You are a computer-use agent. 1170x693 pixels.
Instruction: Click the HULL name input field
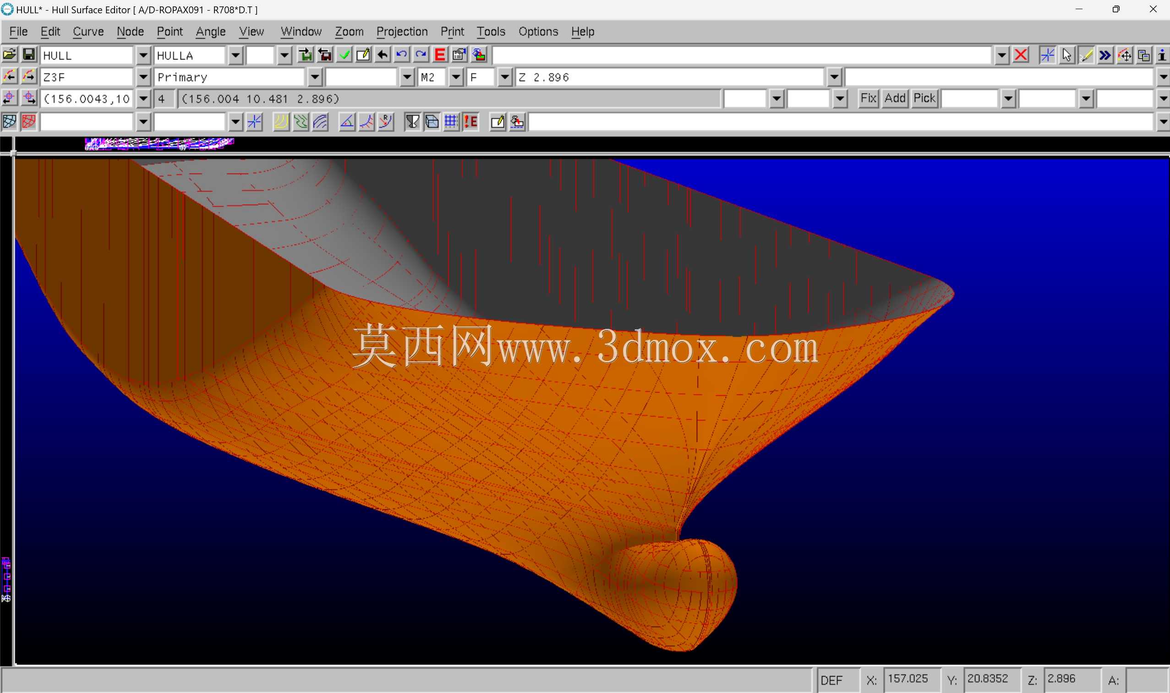[x=87, y=55]
